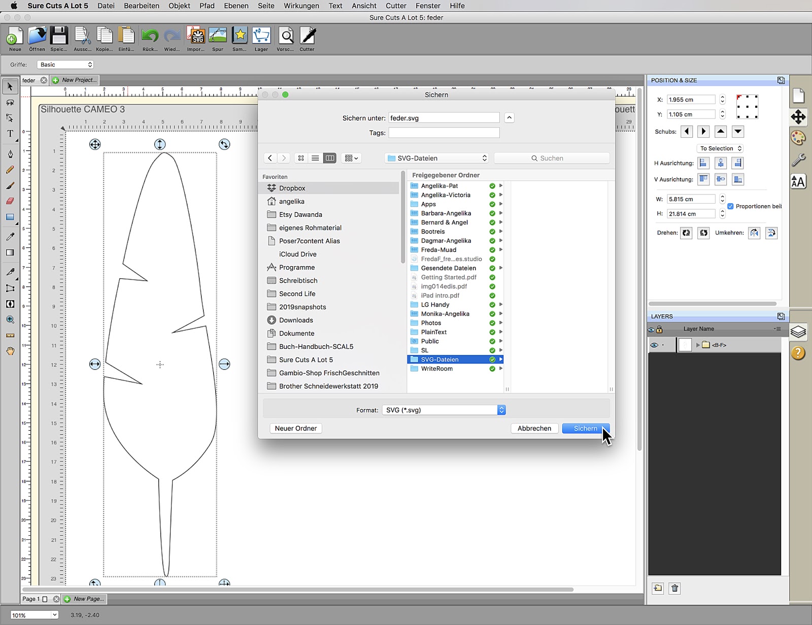Uncheck the Proportionen beibehalten checkbox
Viewport: 812px width, 625px height.
point(731,206)
